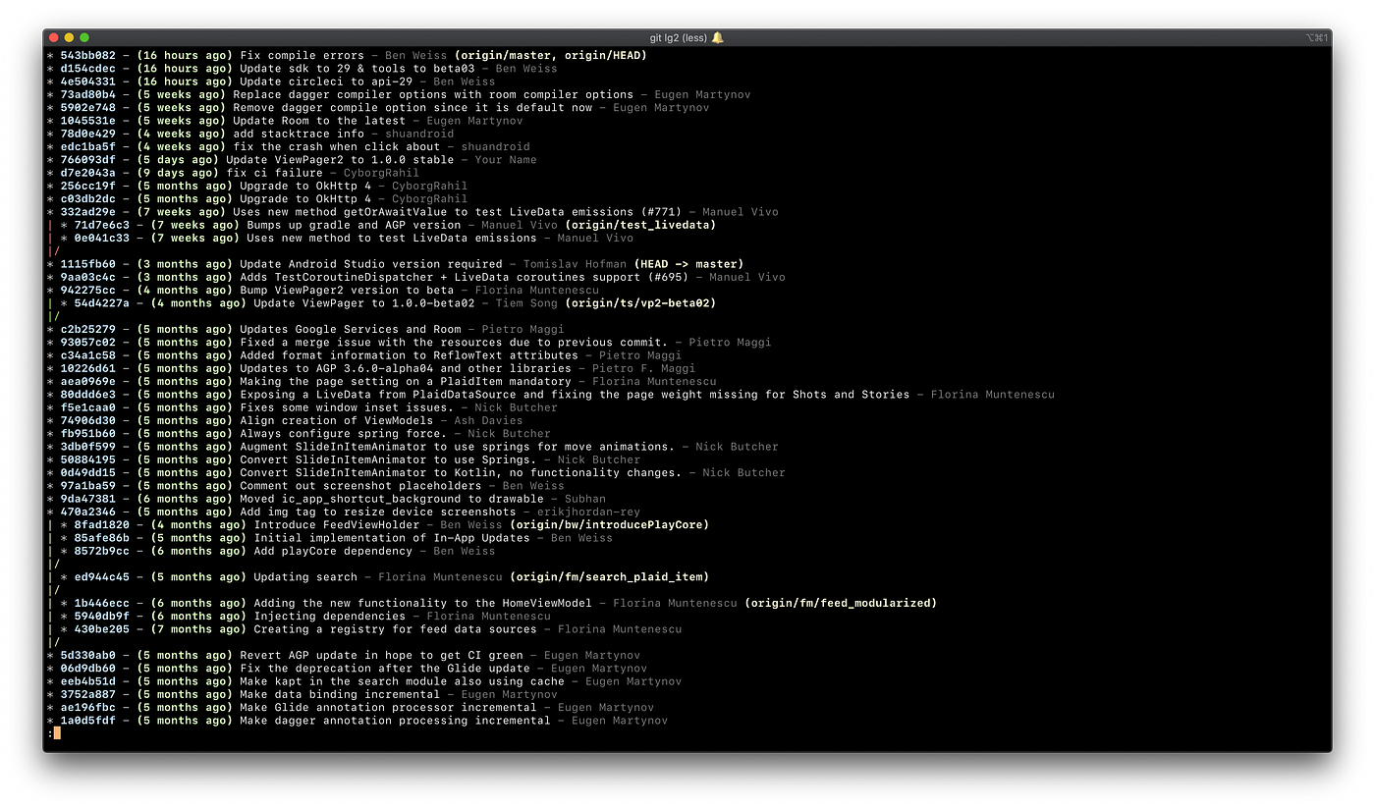Click the '(origin/bw/introducePlayCore)' branch label
Image resolution: width=1375 pixels, height=809 pixels.
(609, 524)
